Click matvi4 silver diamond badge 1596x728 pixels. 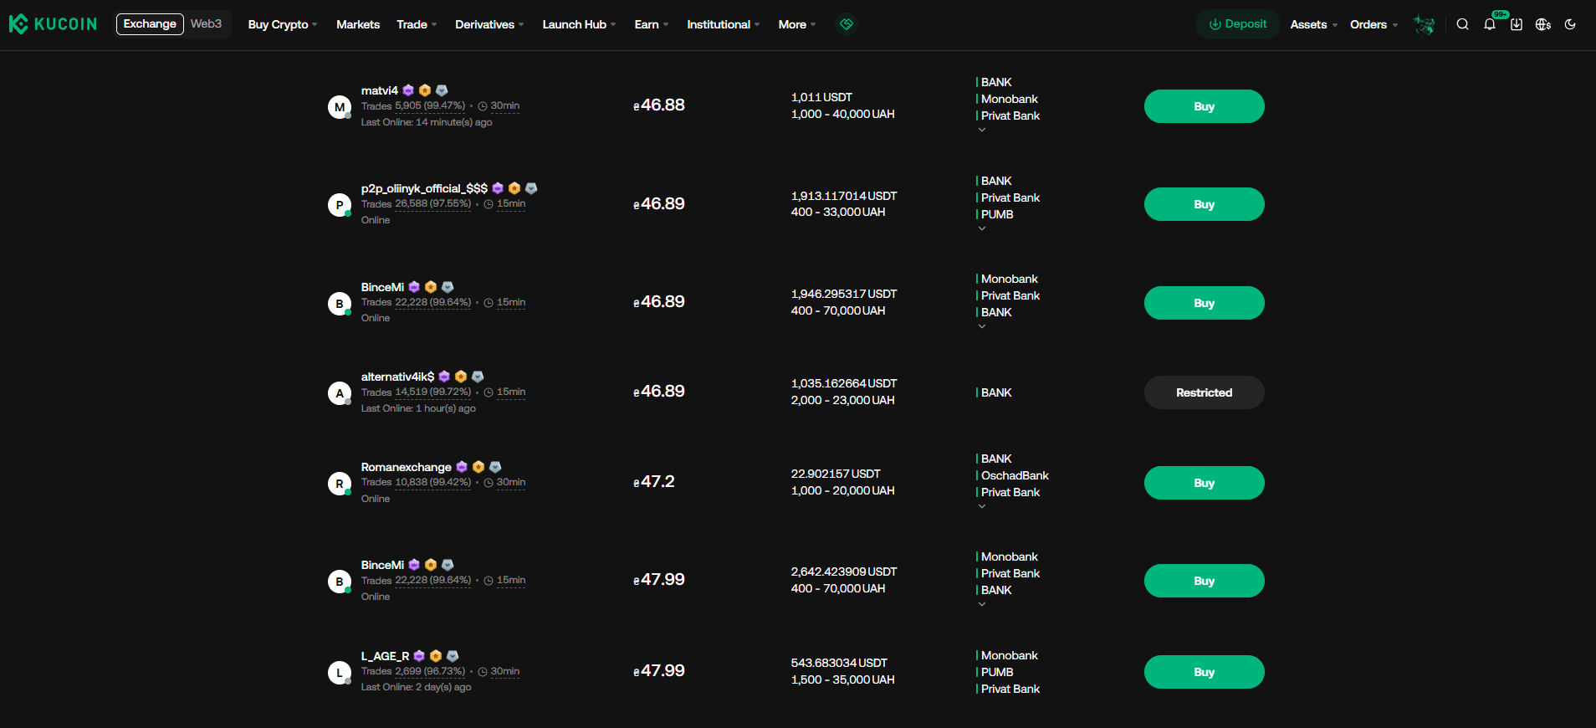tap(442, 90)
